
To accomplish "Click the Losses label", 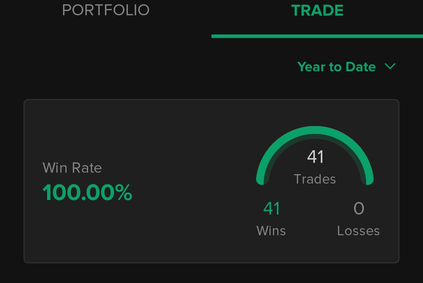I will [358, 231].
